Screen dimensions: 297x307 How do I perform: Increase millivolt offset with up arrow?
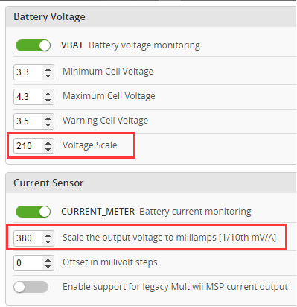[x=48, y=259]
